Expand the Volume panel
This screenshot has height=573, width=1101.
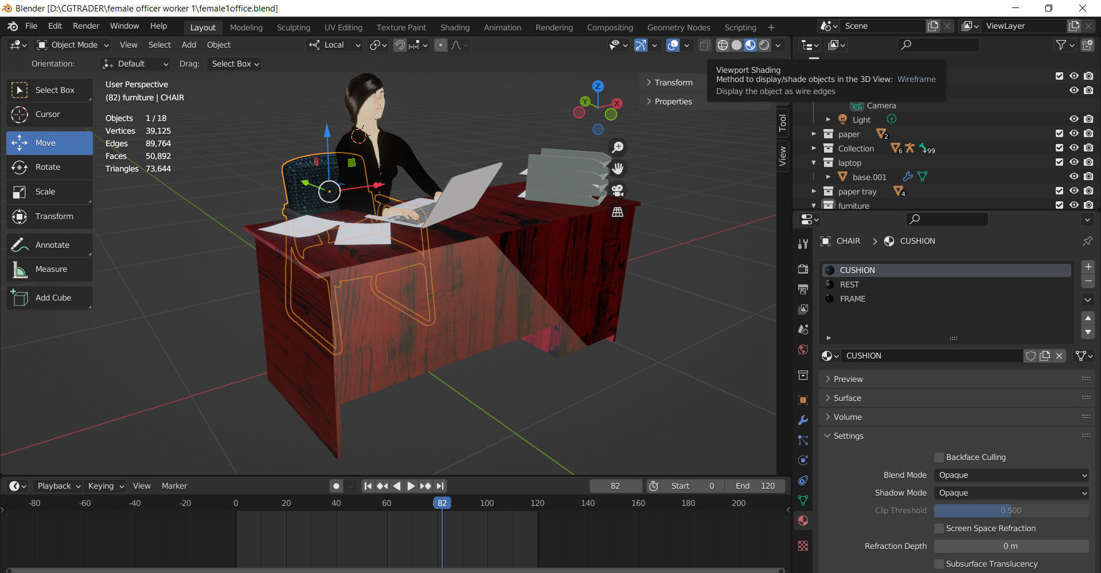pyautogui.click(x=956, y=417)
